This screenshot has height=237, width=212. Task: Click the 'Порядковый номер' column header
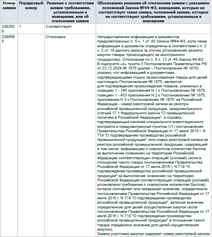click(31, 12)
